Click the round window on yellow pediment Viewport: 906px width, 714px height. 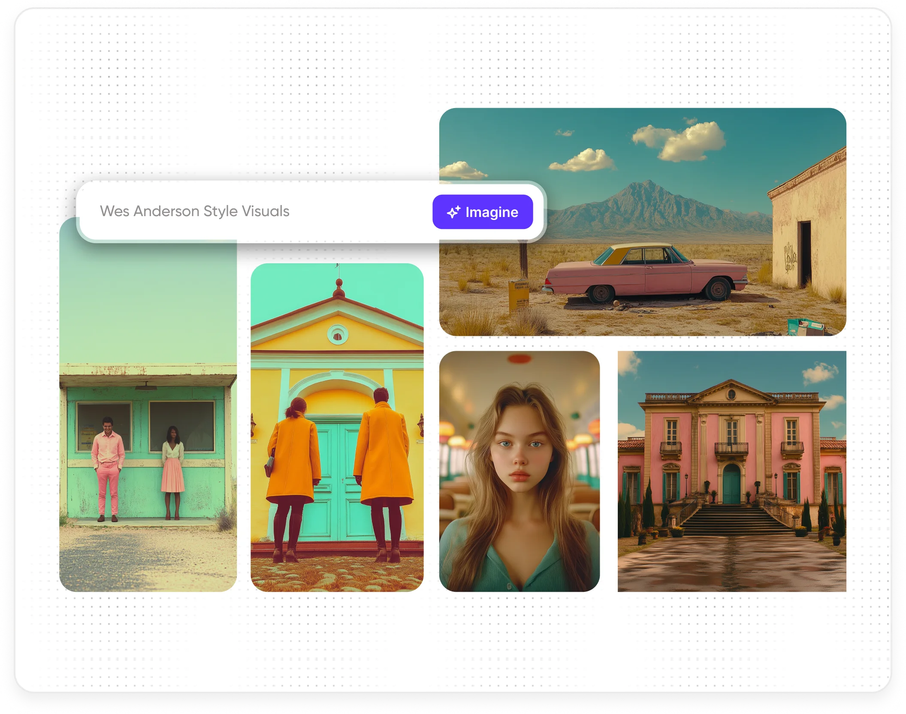[x=338, y=335]
